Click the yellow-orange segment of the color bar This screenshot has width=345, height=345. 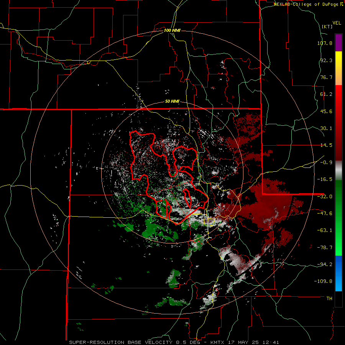pyautogui.click(x=338, y=68)
